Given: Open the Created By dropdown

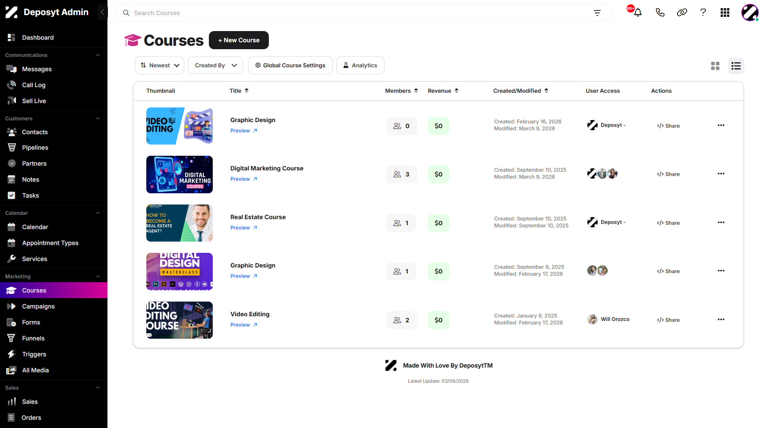Looking at the screenshot, I should (215, 65).
